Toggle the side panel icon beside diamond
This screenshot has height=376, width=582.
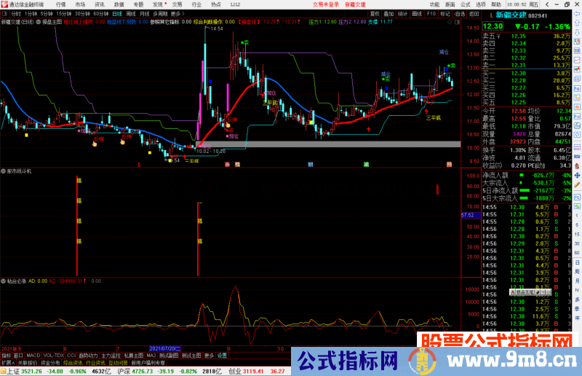pyautogui.click(x=458, y=23)
